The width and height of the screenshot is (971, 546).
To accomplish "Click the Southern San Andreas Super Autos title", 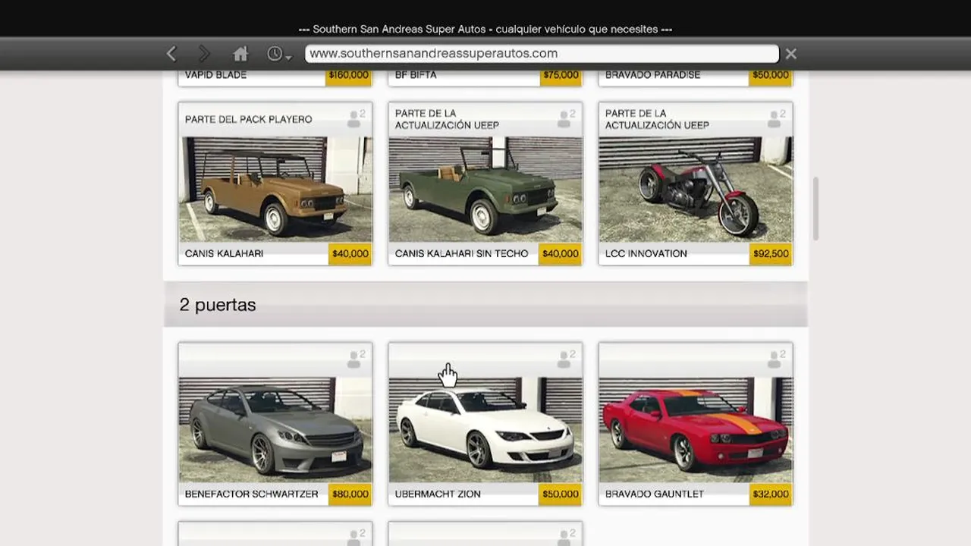I will (x=485, y=29).
